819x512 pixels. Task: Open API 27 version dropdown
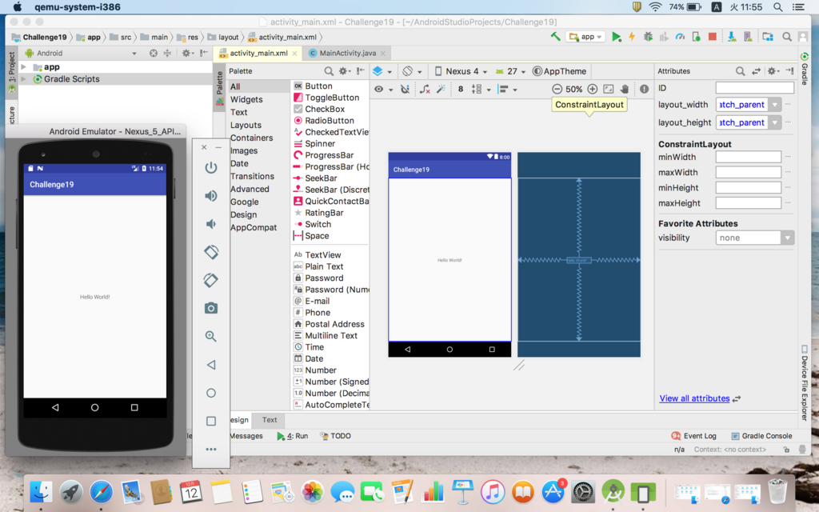coord(510,71)
